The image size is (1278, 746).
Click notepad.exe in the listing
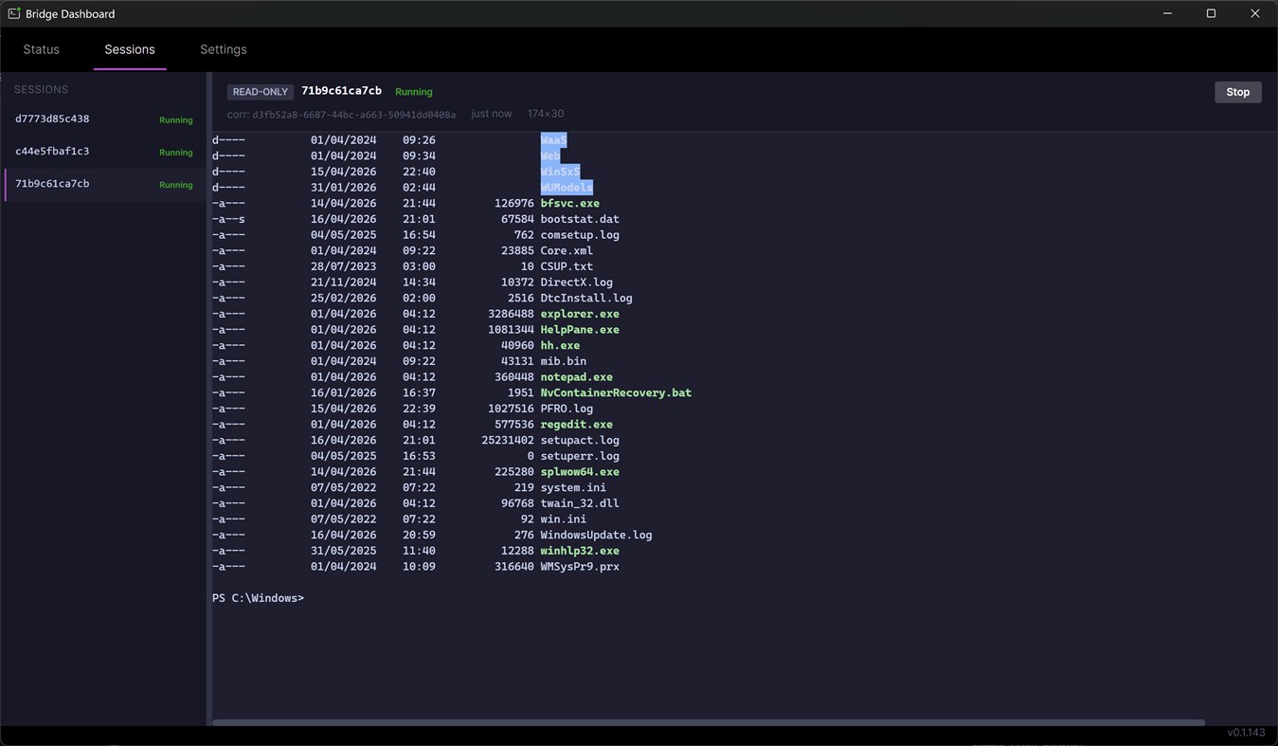pyautogui.click(x=577, y=377)
